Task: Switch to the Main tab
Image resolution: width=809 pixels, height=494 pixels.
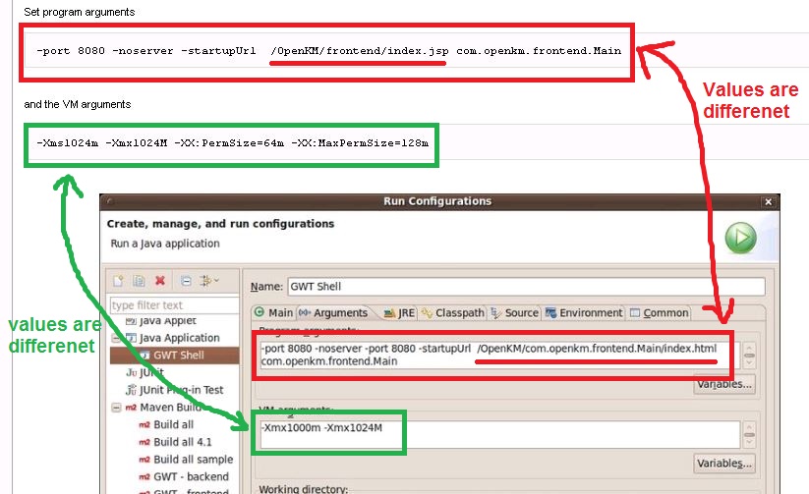Action: [x=274, y=312]
